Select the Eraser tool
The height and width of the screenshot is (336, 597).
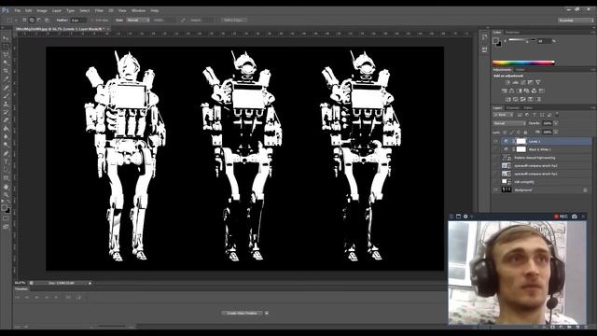click(6, 120)
